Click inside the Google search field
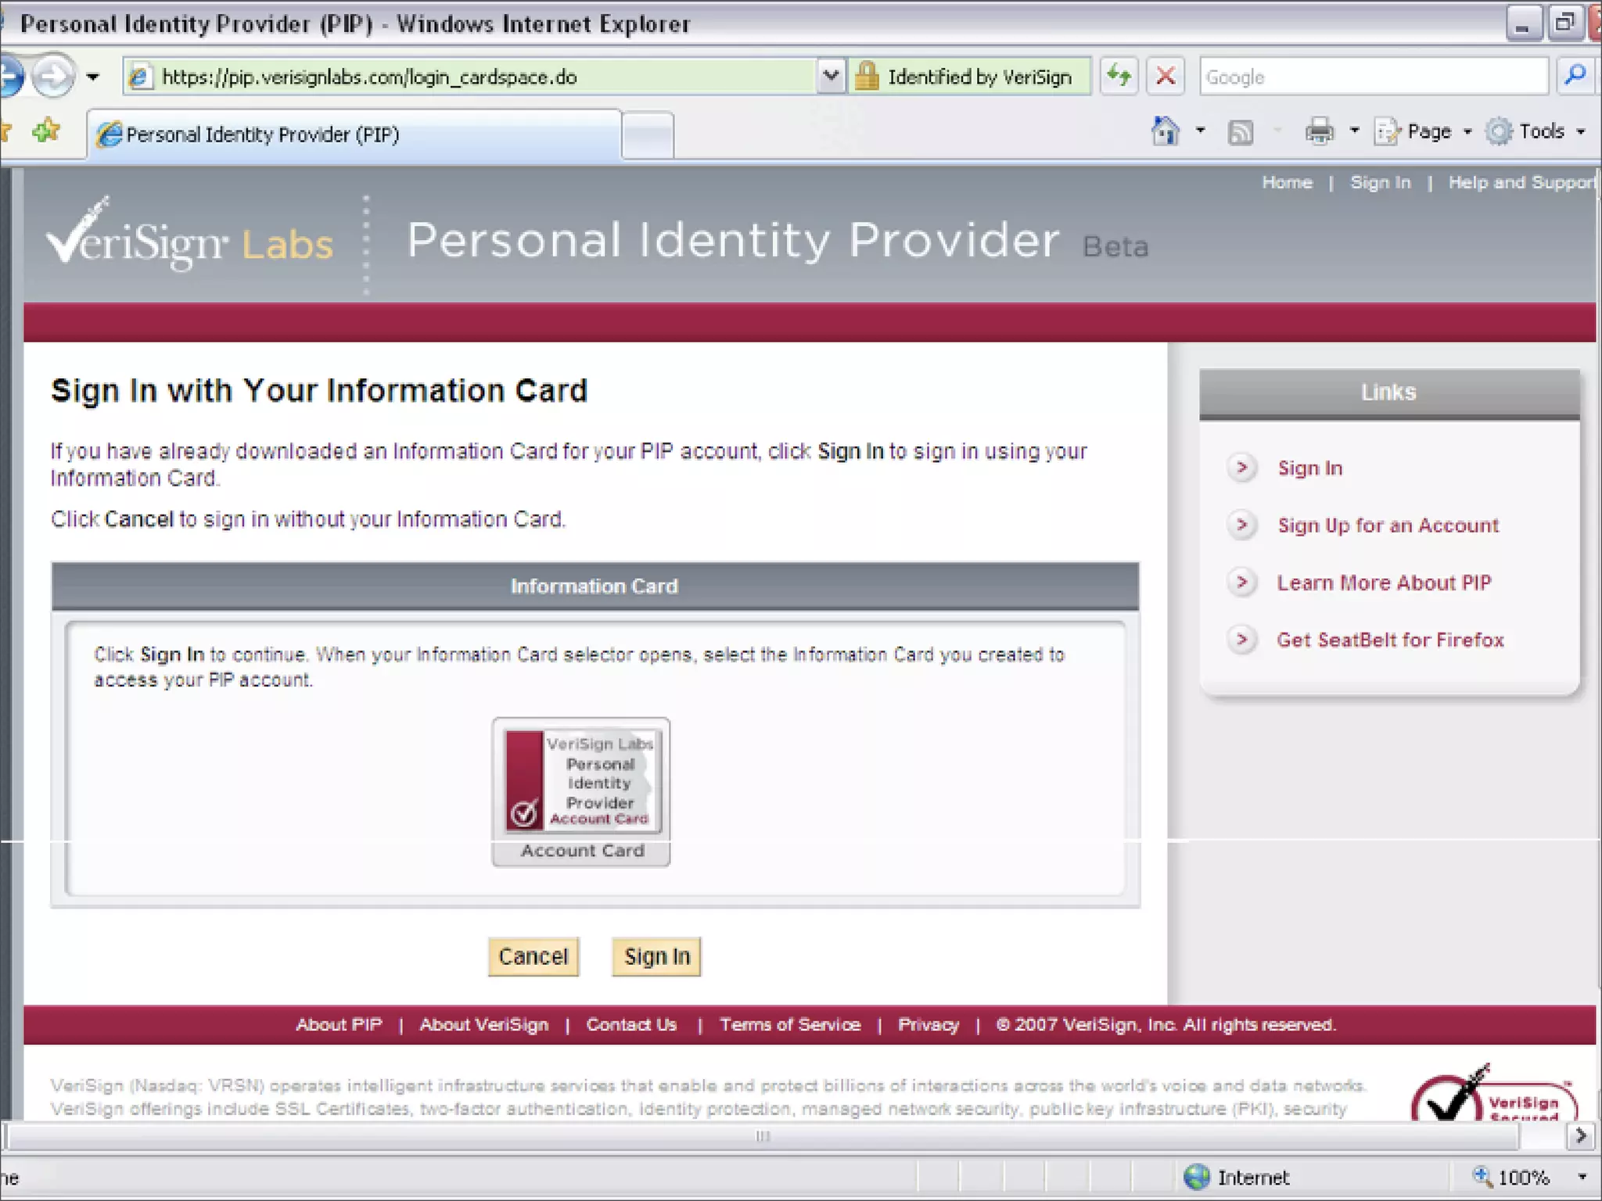 (x=1373, y=77)
